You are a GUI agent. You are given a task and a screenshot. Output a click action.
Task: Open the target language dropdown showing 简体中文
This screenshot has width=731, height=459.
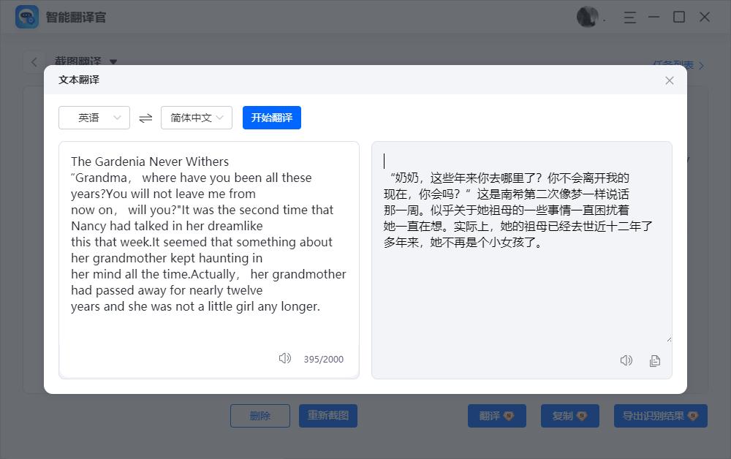click(196, 117)
